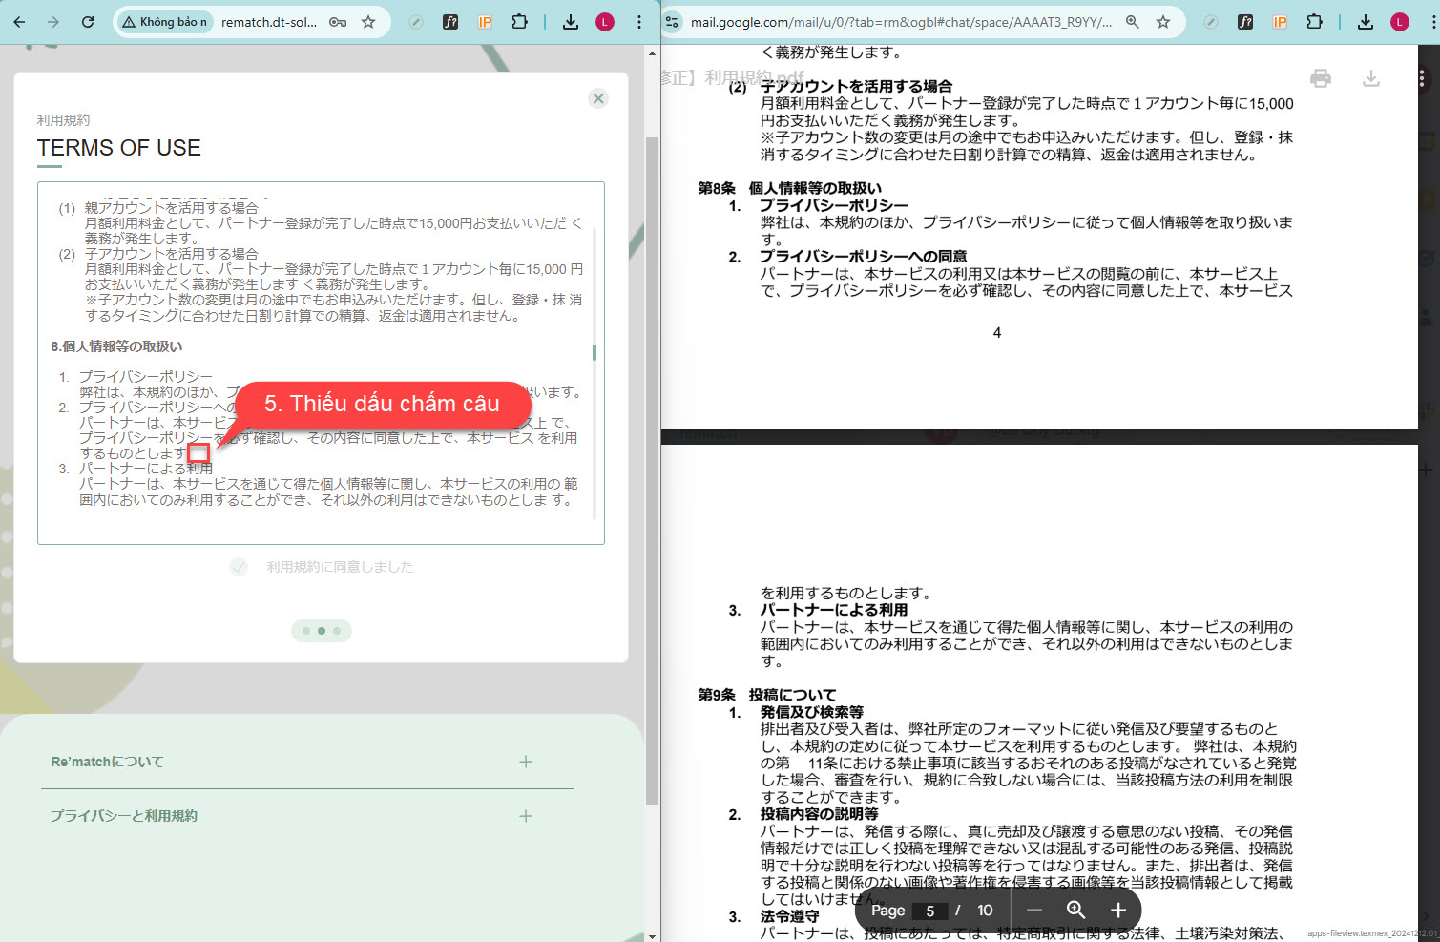Screen dimensions: 1440x942
Task: Close the Terms of Use dialog
Action: (x=598, y=98)
